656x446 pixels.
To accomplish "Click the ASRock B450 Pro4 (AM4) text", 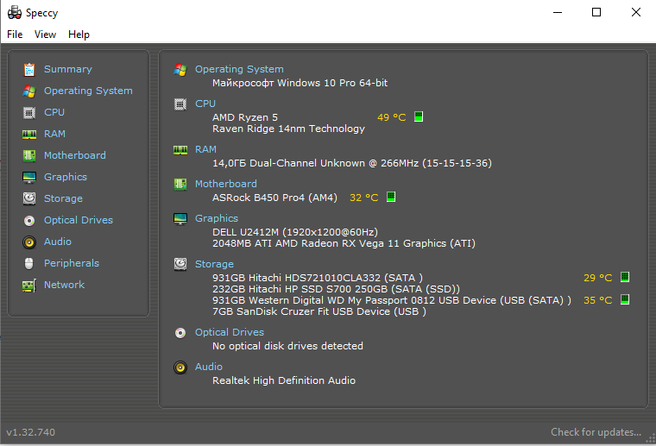I will [x=274, y=198].
